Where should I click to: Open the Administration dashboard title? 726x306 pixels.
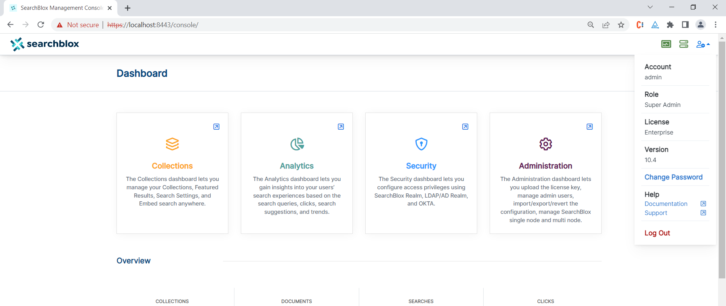[x=546, y=166]
